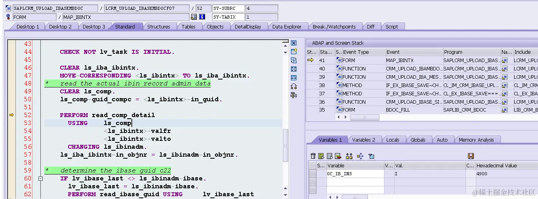Collapse the IF block at line 60
The width and height of the screenshot is (538, 199).
40,178
